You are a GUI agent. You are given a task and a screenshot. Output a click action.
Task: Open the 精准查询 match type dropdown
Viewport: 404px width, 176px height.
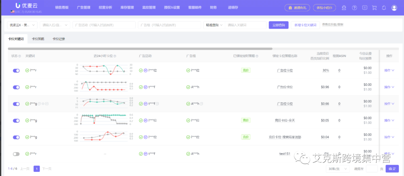[x=214, y=25]
